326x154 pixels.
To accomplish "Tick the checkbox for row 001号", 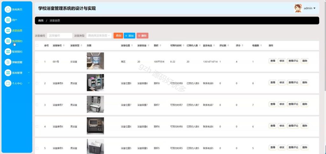I will [x=37, y=62].
